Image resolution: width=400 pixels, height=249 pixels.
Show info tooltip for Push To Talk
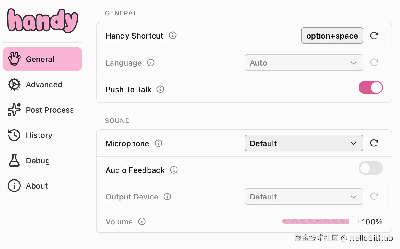[160, 89]
